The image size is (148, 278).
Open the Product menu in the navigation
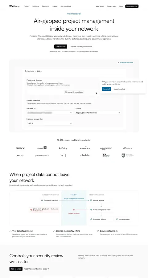(x=27, y=6)
